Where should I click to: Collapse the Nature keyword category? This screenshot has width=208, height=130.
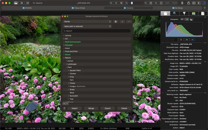pyautogui.click(x=64, y=58)
